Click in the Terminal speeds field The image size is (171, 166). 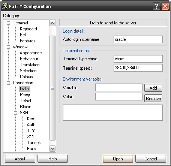click(x=138, y=68)
